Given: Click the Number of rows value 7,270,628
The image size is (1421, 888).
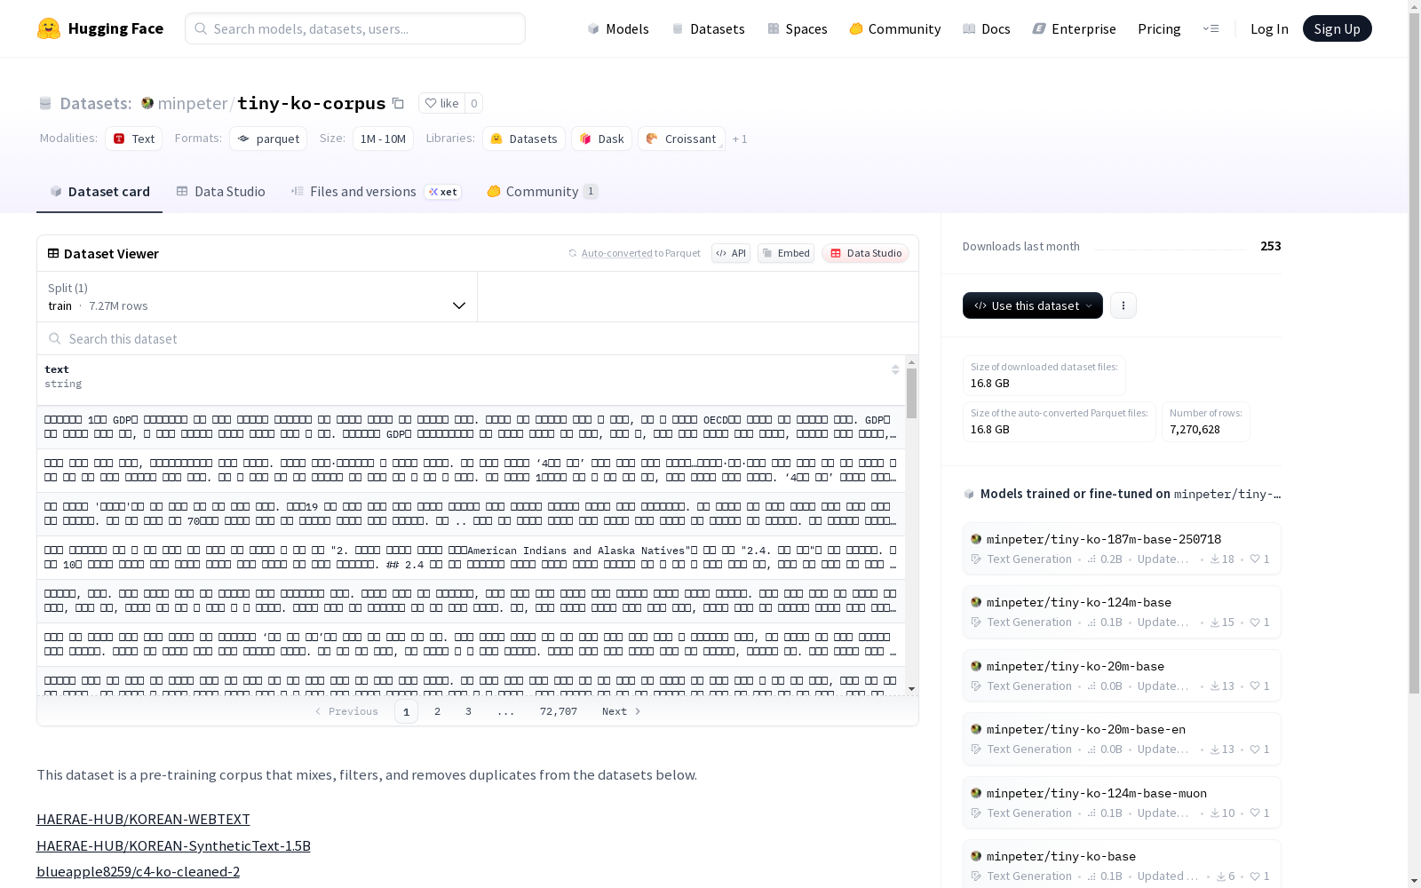Looking at the screenshot, I should tap(1195, 429).
